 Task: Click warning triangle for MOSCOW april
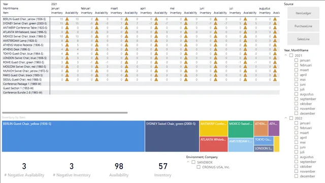156,67
